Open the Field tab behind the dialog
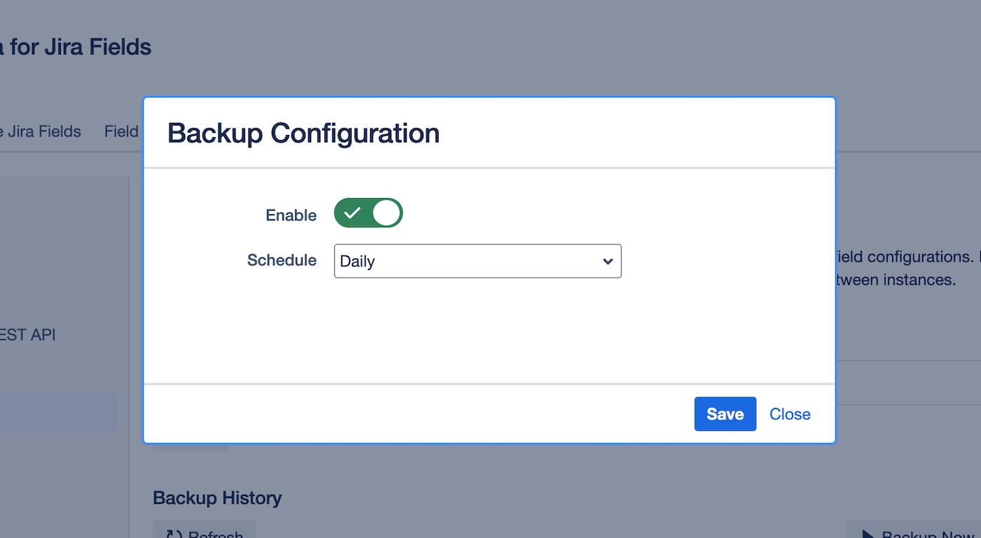981x538 pixels. [x=122, y=132]
